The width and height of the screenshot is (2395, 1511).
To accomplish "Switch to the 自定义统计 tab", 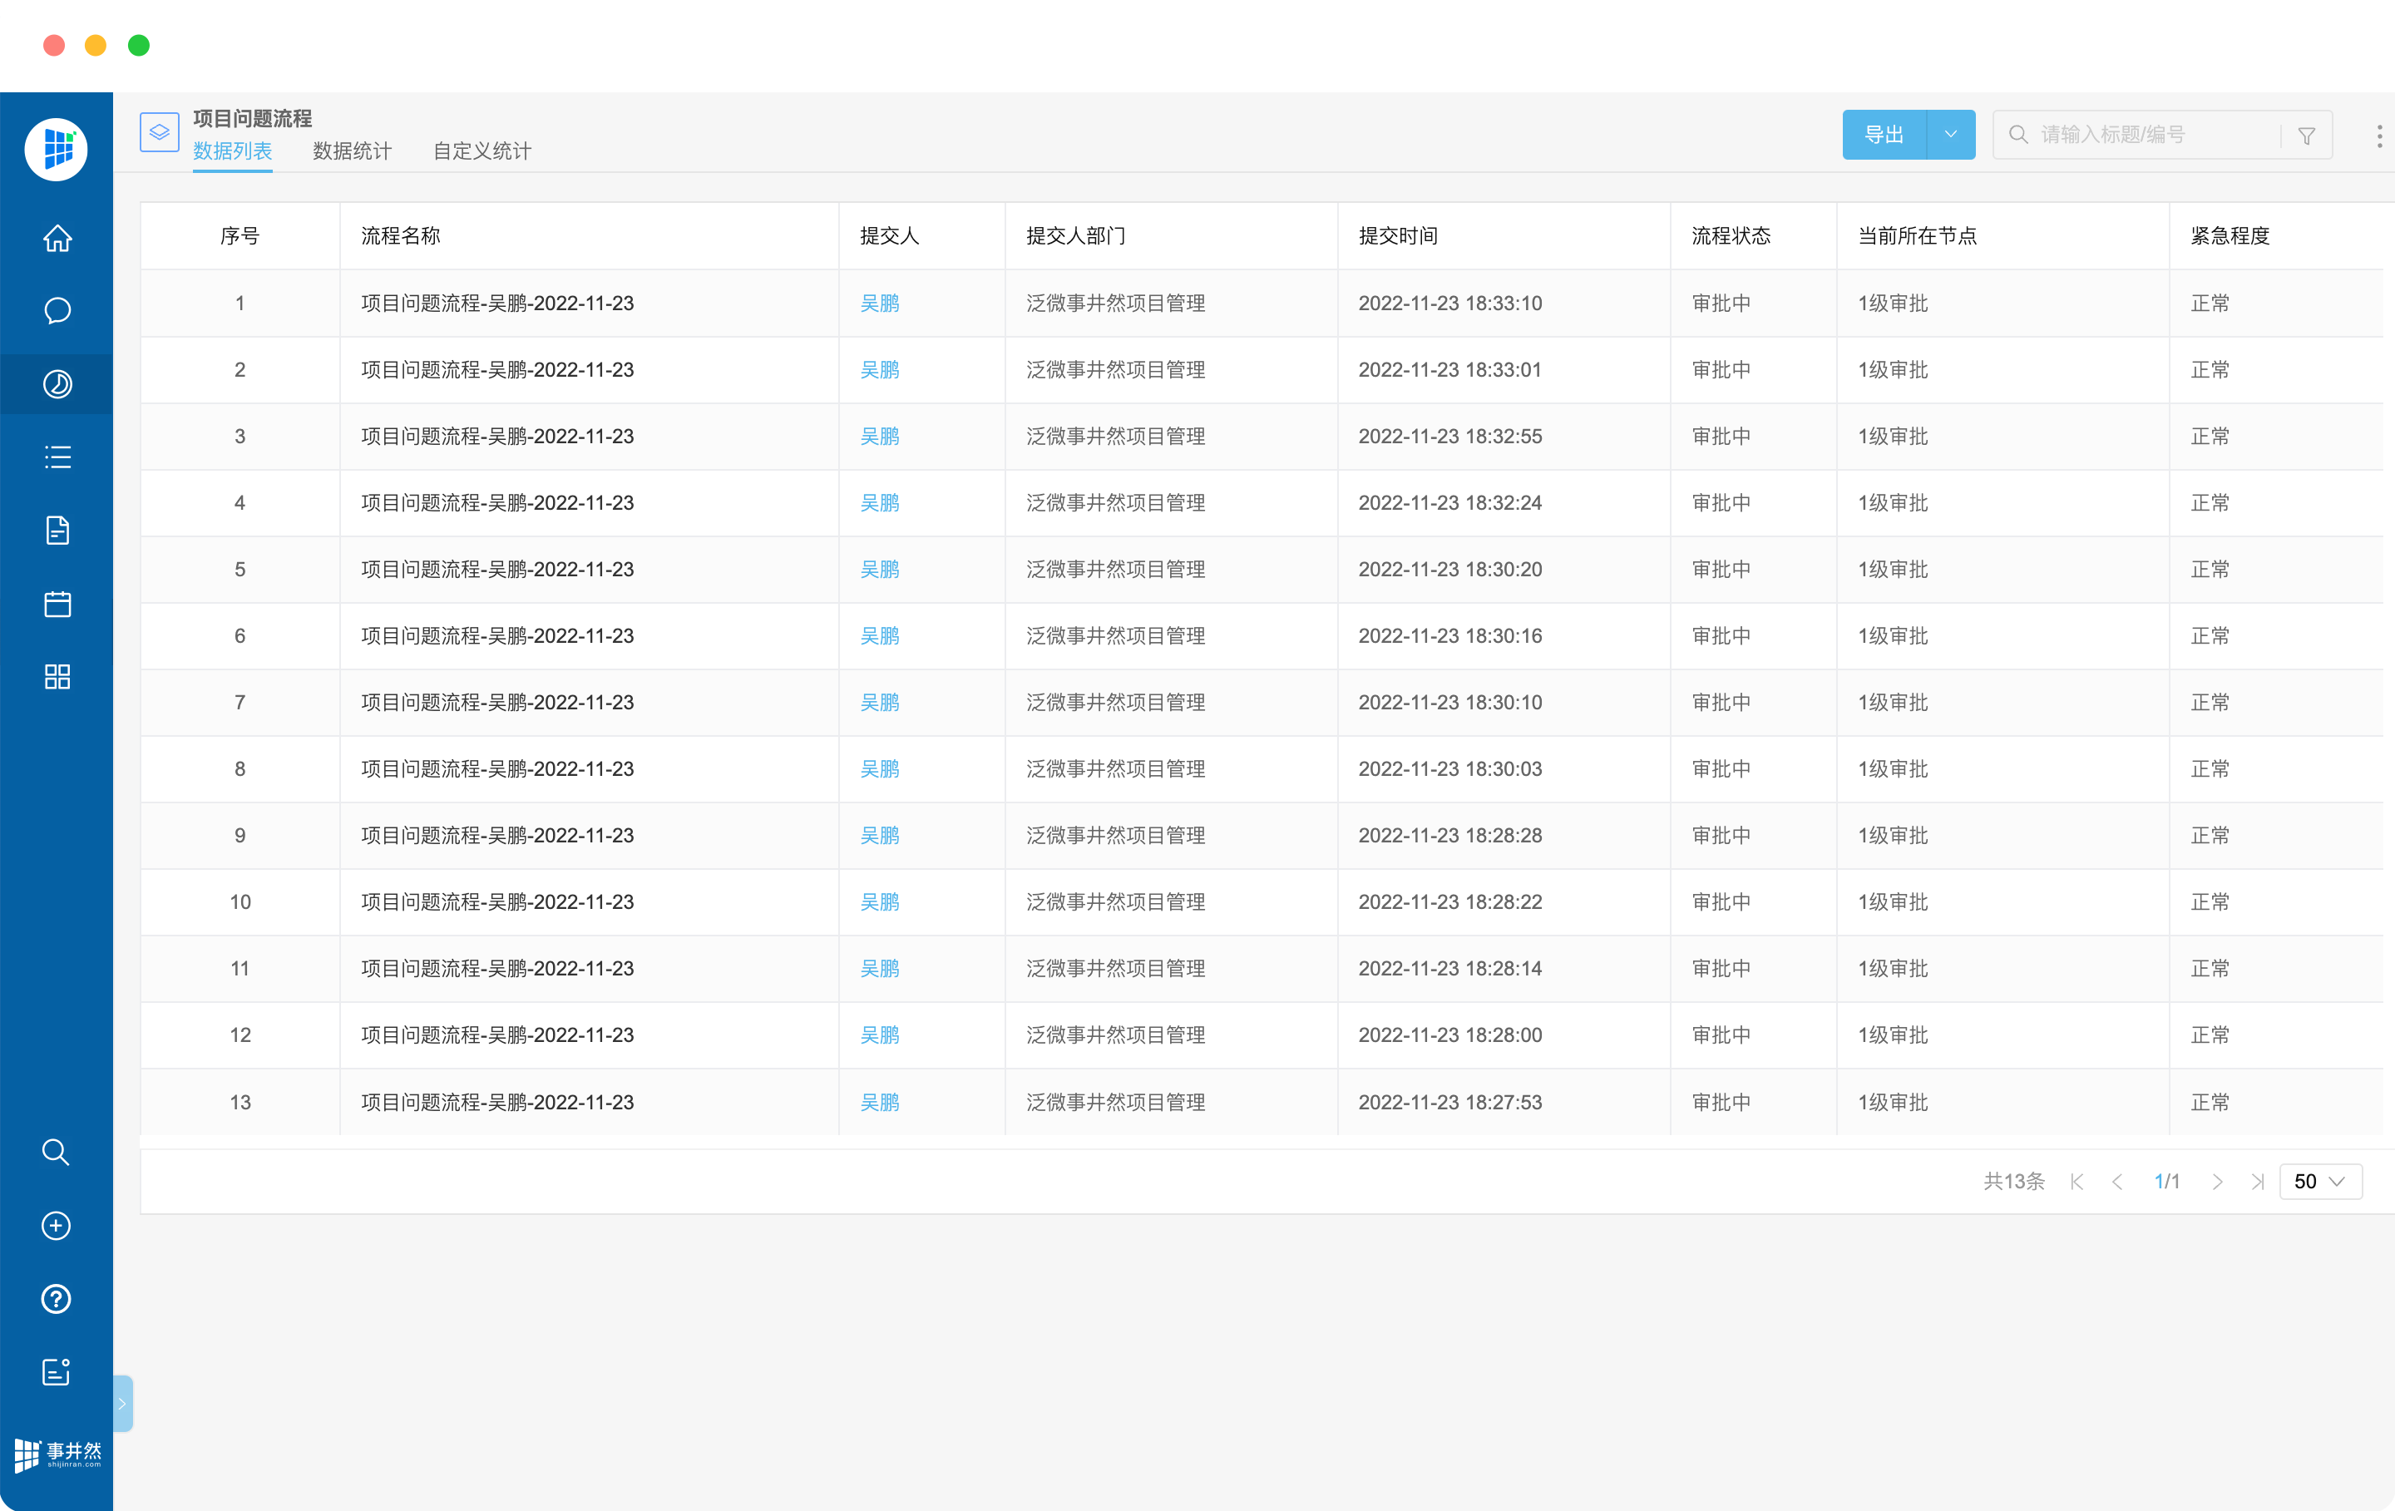I will [482, 151].
